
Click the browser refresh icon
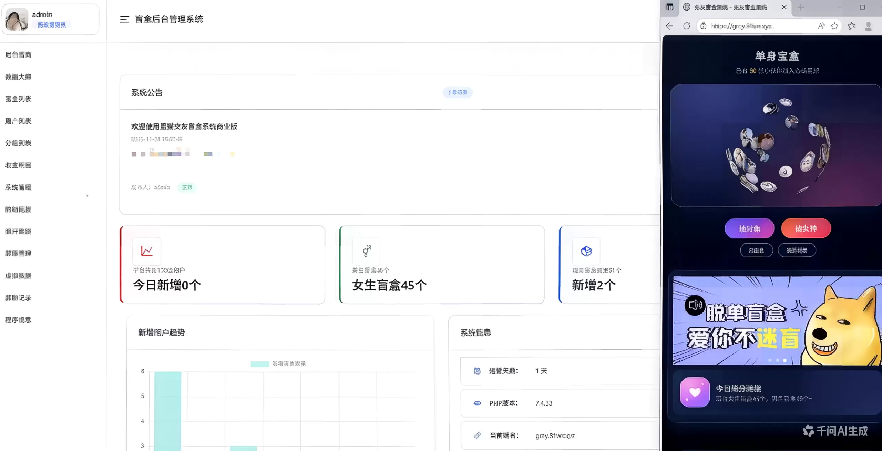[x=687, y=26]
